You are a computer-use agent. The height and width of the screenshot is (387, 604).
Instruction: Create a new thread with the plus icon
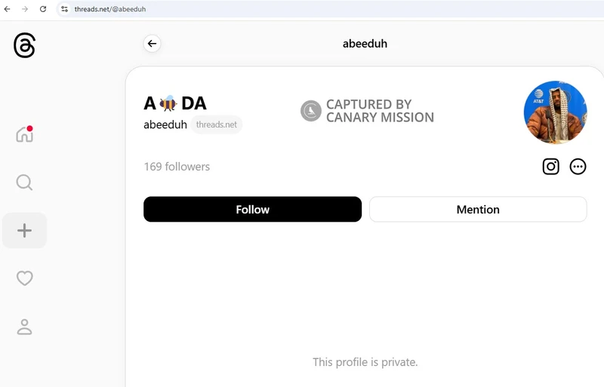pyautogui.click(x=24, y=230)
